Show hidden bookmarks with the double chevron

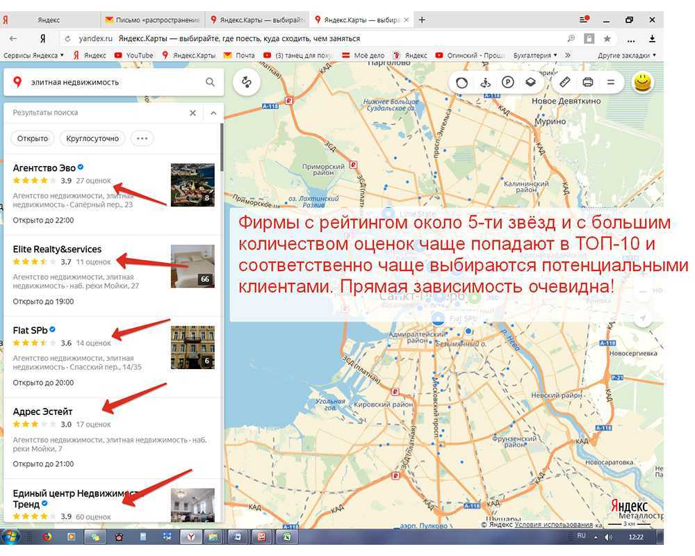pyautogui.click(x=568, y=56)
